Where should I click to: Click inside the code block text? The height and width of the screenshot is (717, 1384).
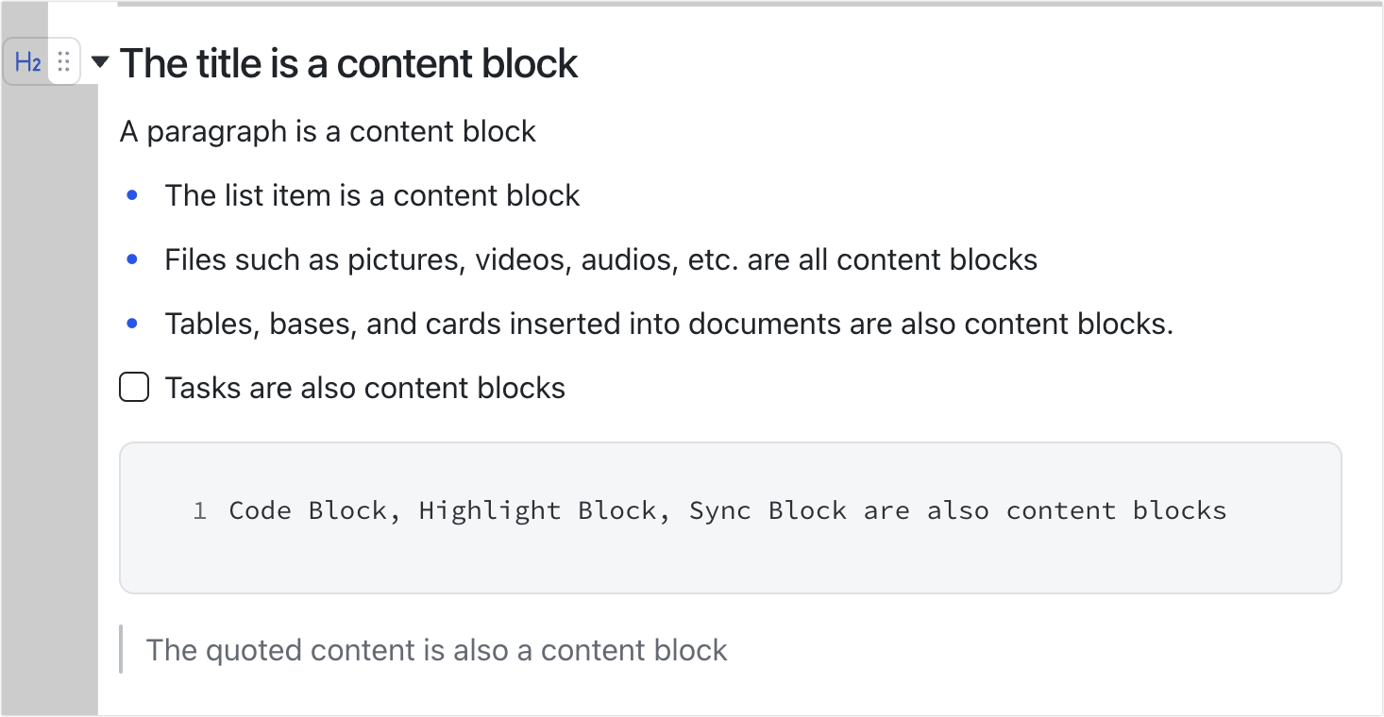click(x=727, y=509)
